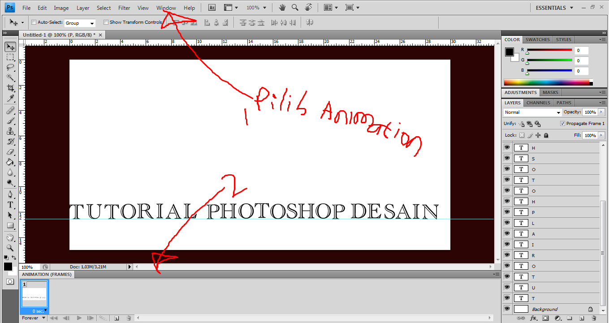Click the Rotate View tool in application bar
The width and height of the screenshot is (609, 323).
308,8
